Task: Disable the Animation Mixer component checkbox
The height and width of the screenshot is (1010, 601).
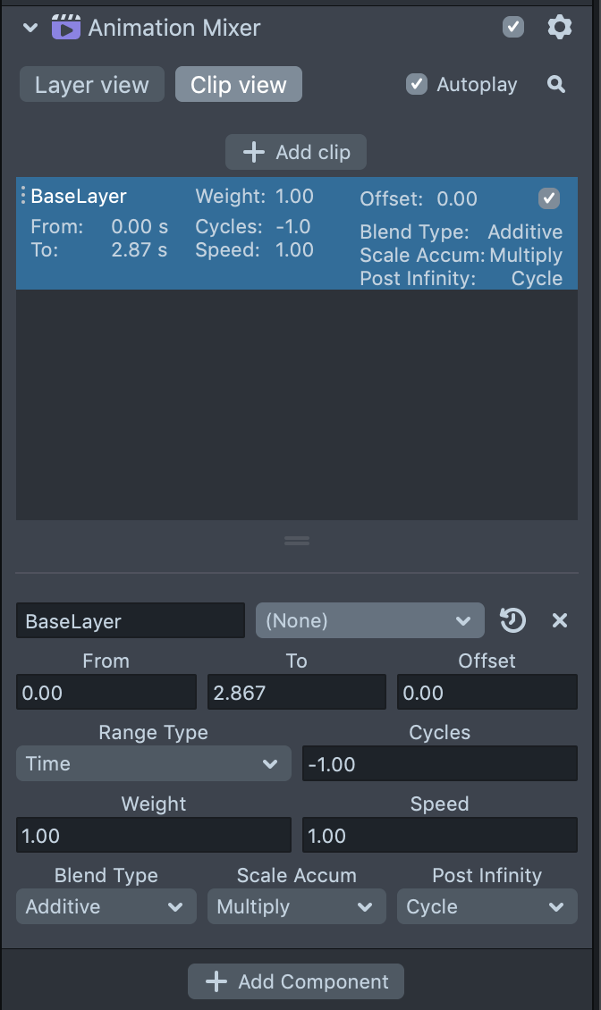Action: [513, 27]
